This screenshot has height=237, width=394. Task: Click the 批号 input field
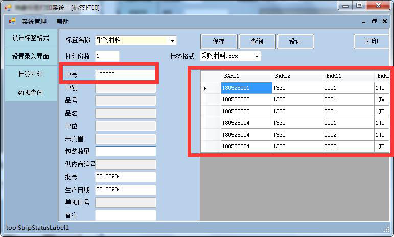[x=125, y=176]
